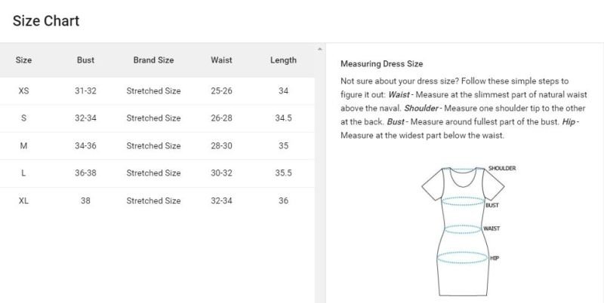Click the HIP label on the dress diagram
Screen dimensions: 604x303
click(494, 258)
